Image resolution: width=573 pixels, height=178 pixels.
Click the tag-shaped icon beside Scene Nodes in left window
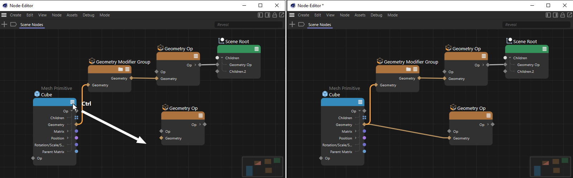(x=14, y=24)
